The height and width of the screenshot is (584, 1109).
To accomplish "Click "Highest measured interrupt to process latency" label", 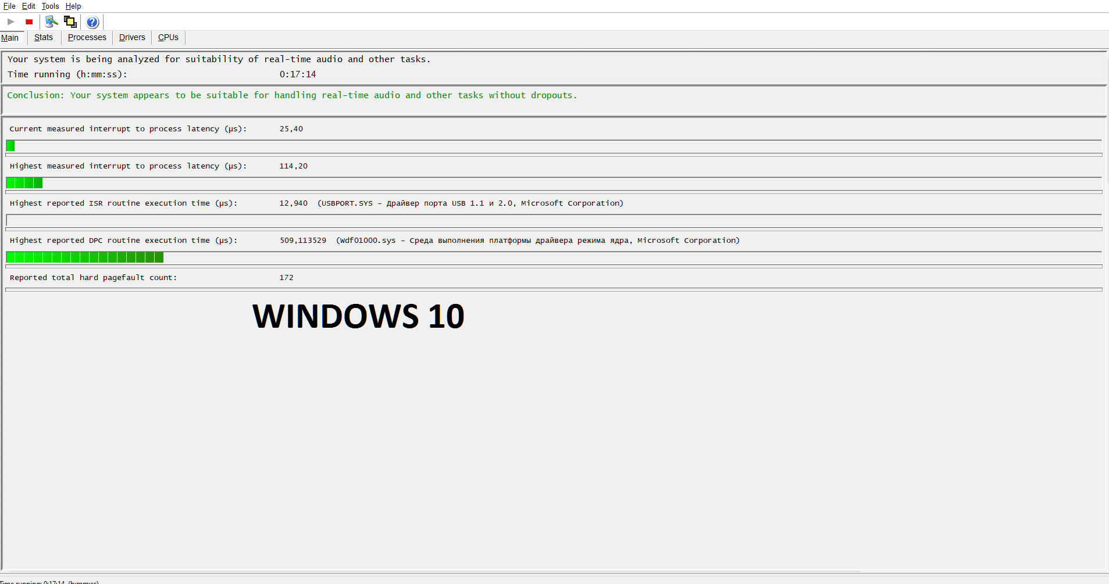I will click(129, 166).
